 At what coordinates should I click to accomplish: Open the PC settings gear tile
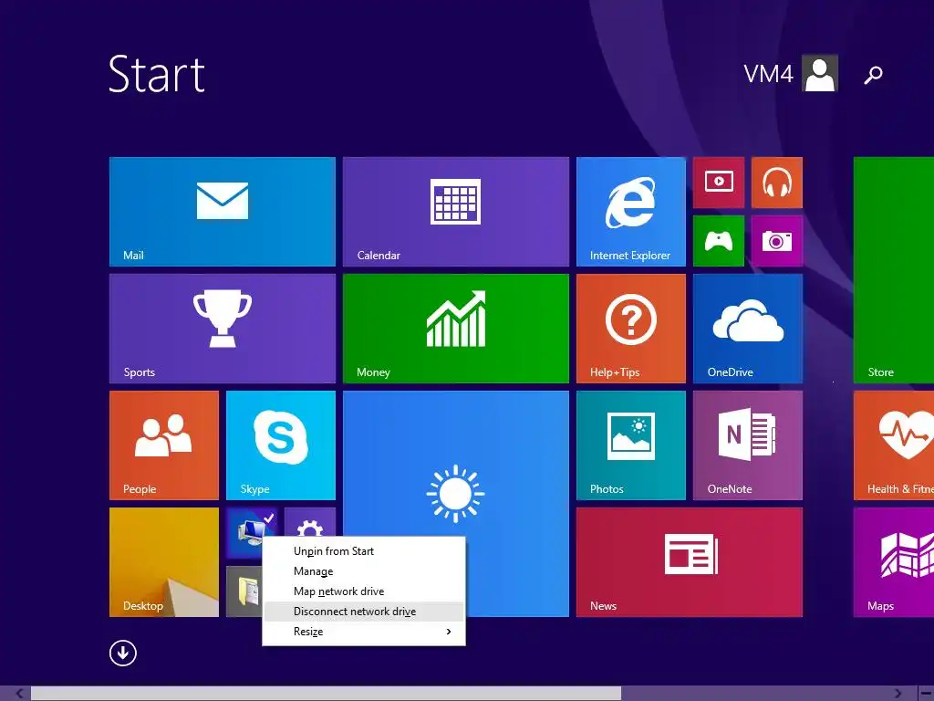[310, 522]
